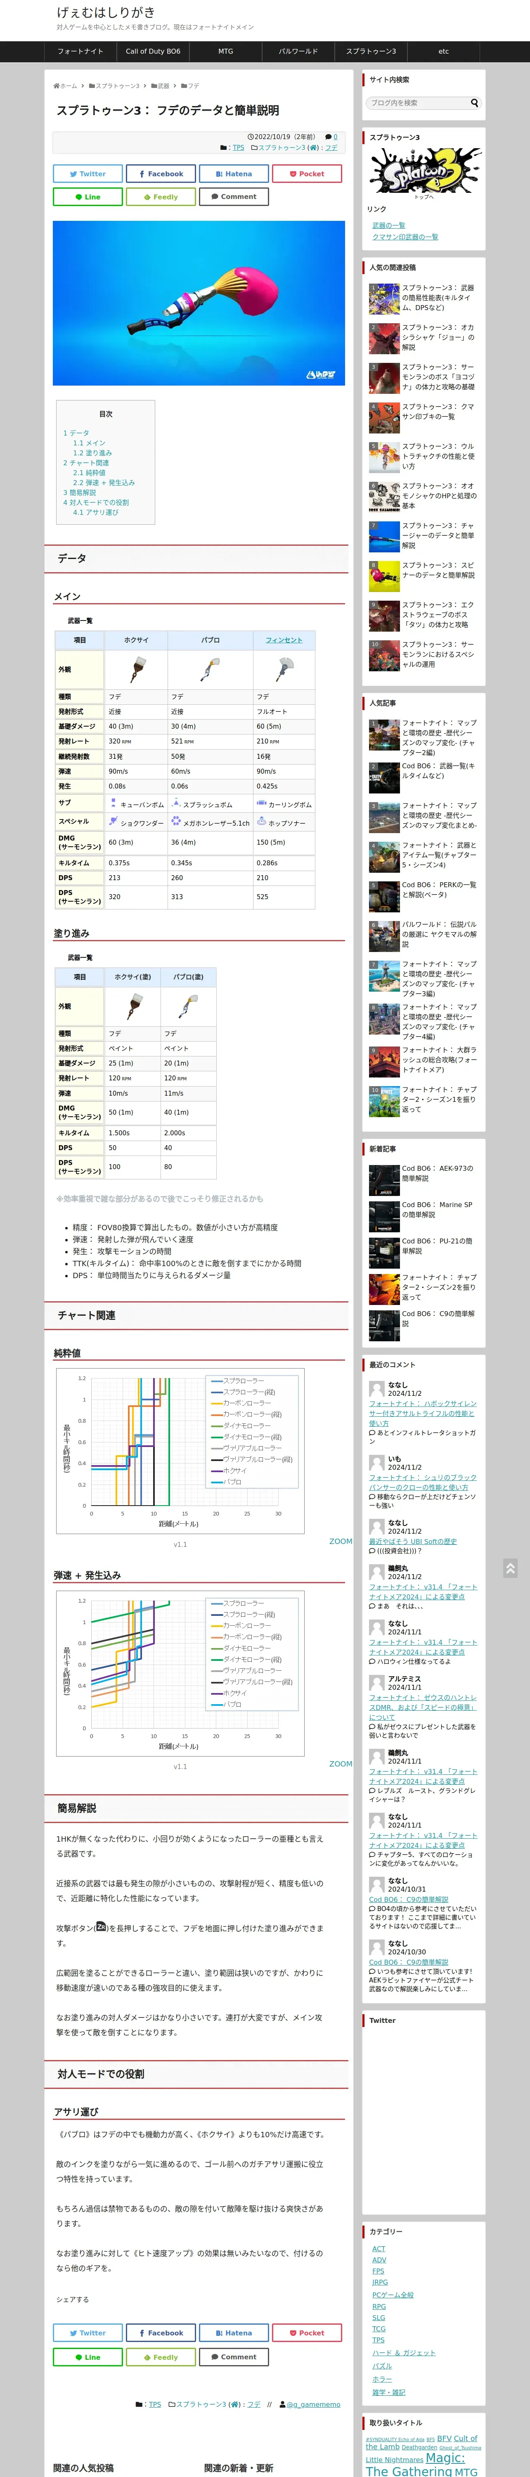
Task: Jump to '1.1 メイン' in table of contents
Action: 90,443
